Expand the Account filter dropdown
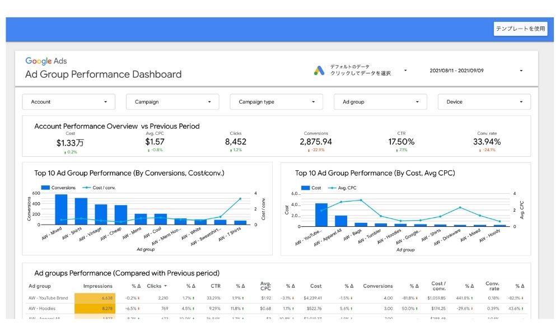The height and width of the screenshot is (336, 560). point(68,102)
